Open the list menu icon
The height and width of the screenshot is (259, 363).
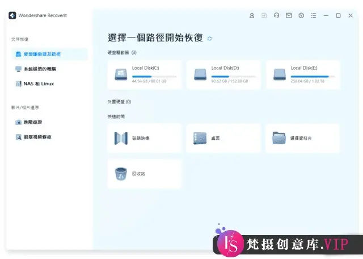coord(314,15)
